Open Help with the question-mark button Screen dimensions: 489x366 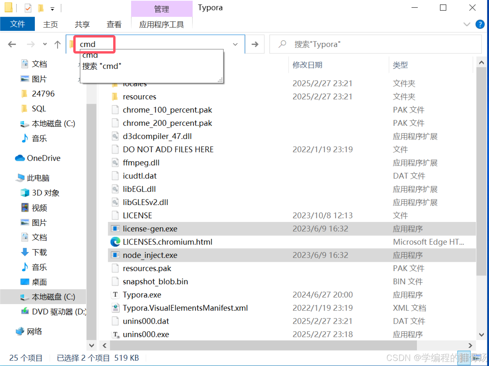pyautogui.click(x=480, y=24)
